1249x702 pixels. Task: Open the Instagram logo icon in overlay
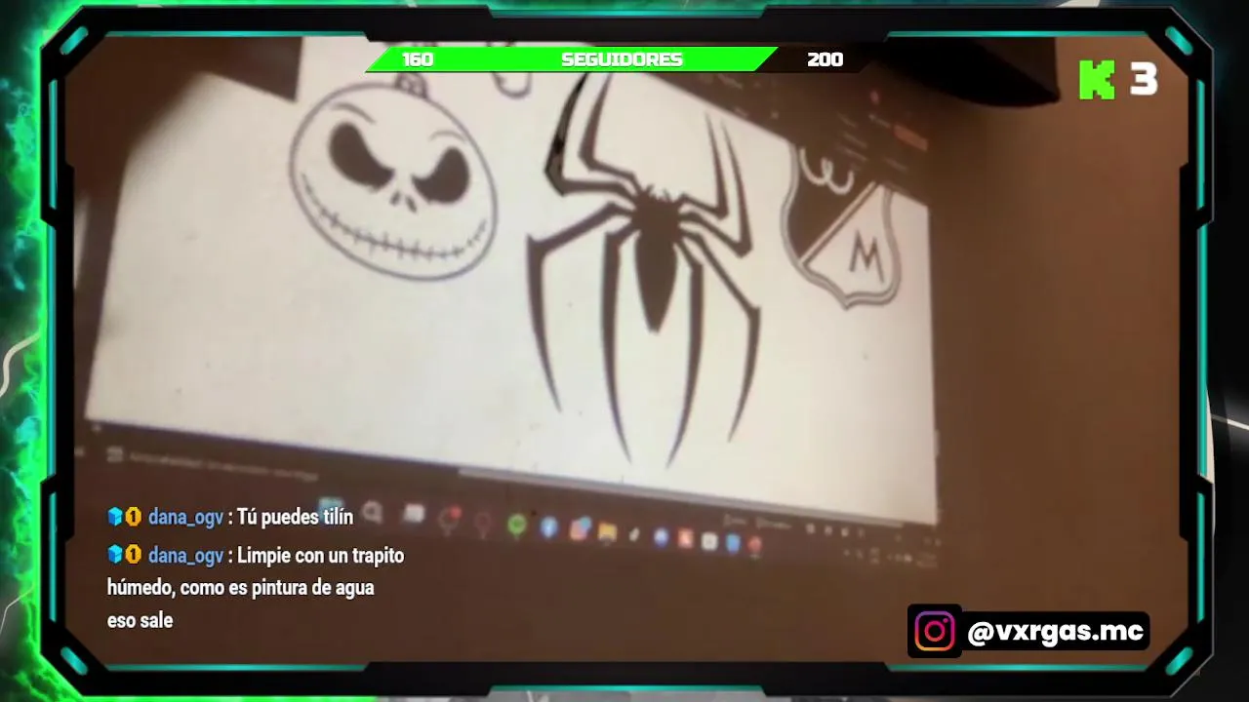click(x=934, y=632)
